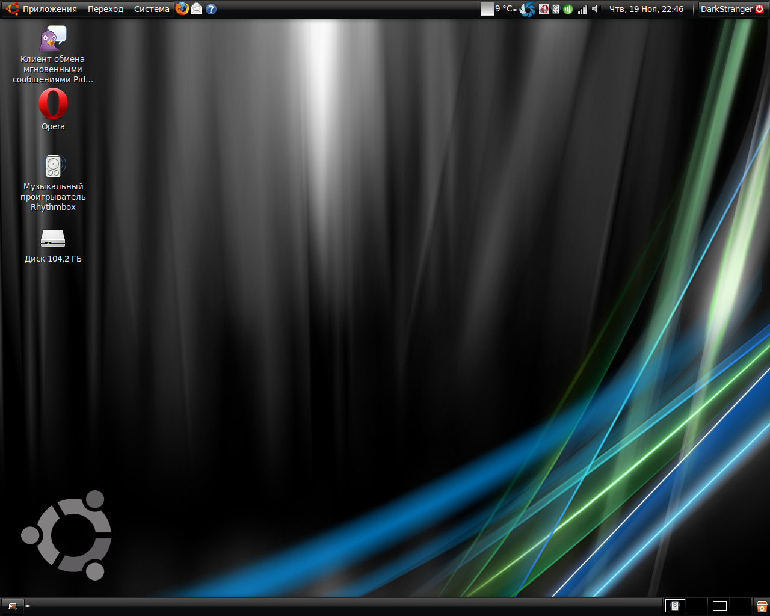The width and height of the screenshot is (770, 616).
Task: Open the calendar from date and time
Action: point(646,9)
